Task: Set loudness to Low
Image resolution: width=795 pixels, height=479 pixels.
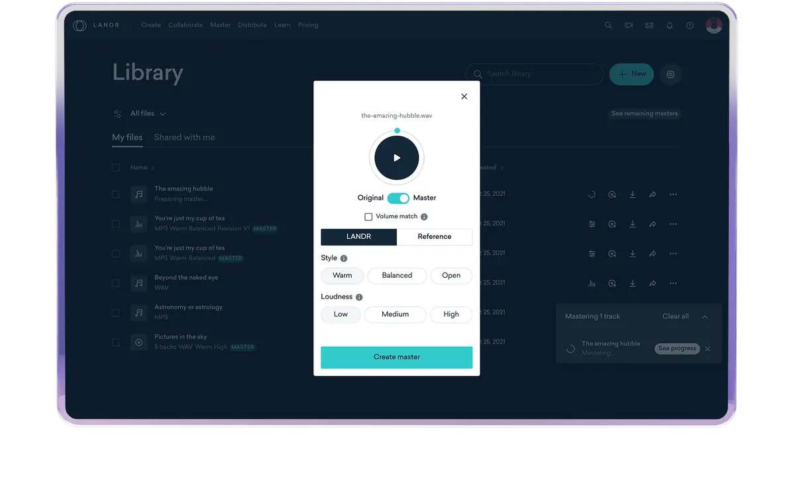Action: click(x=341, y=315)
